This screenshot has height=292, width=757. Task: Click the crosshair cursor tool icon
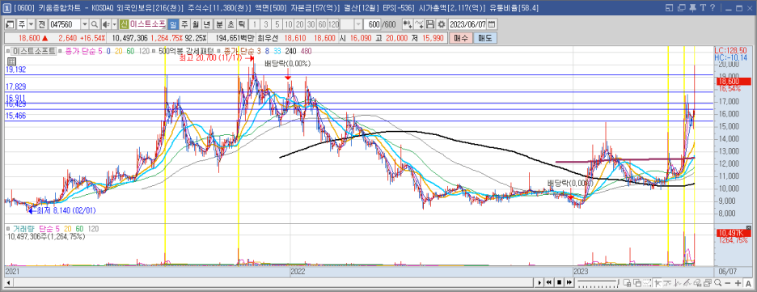point(658,282)
